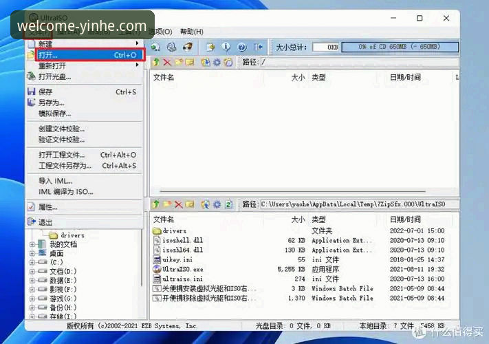The width and height of the screenshot is (489, 344).
Task: Click the add to disc icon in local pane toolbar
Action: [206, 204]
